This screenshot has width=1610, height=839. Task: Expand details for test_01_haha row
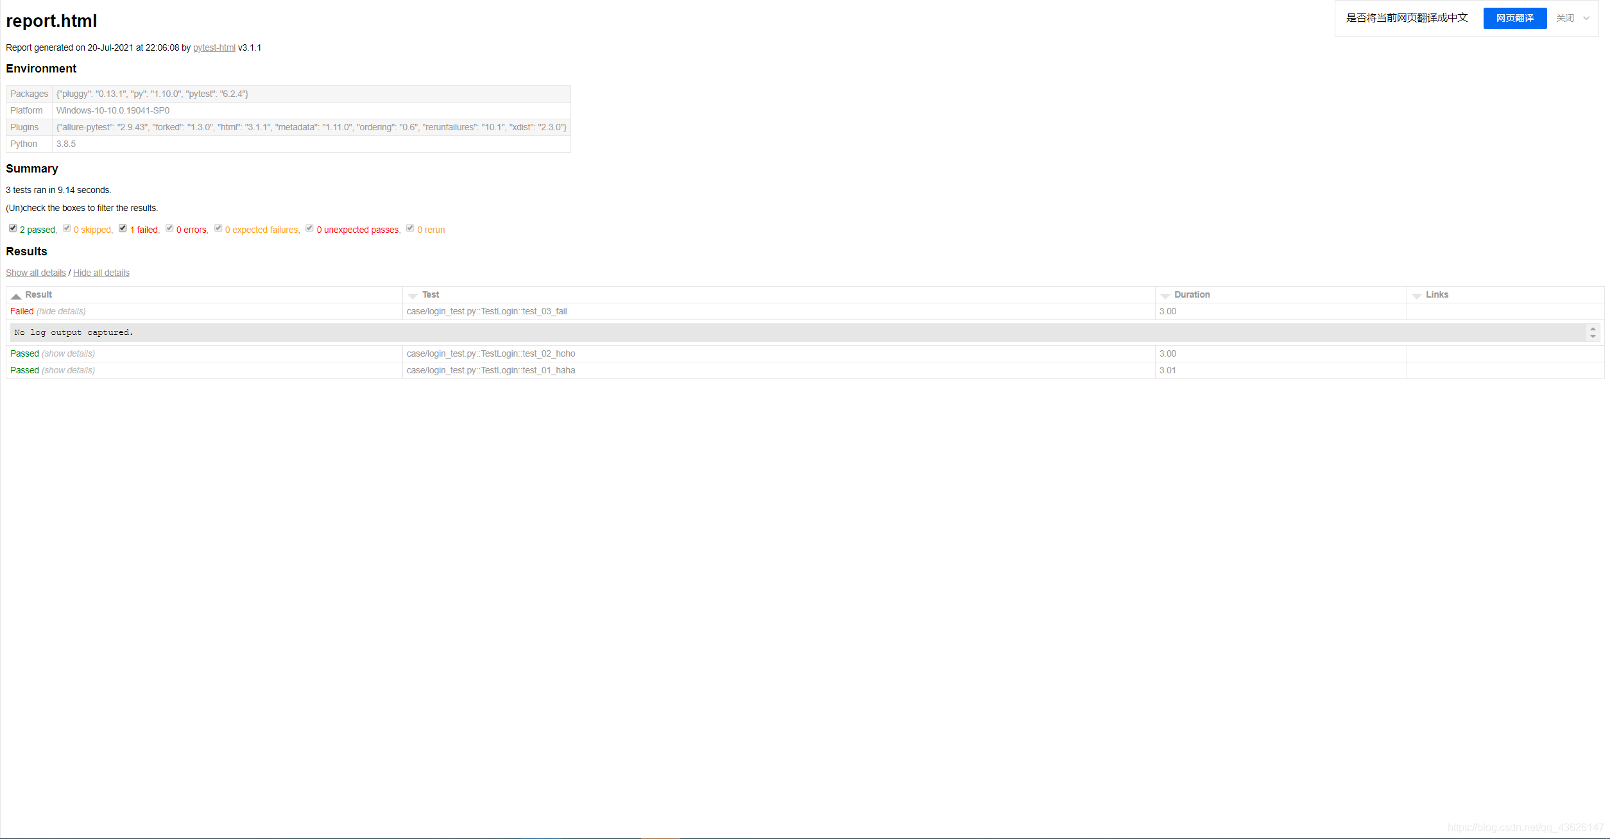tap(68, 370)
